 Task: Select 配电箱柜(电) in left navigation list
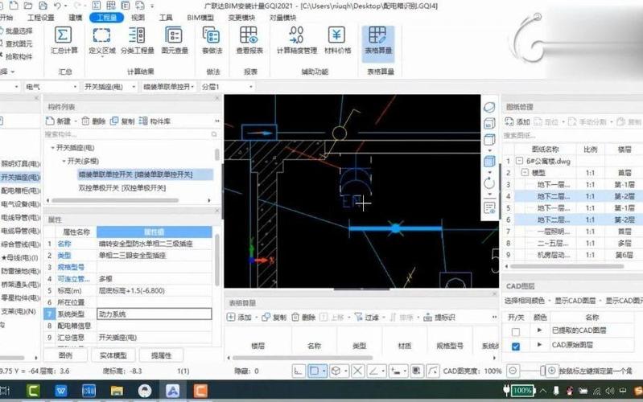[20, 191]
